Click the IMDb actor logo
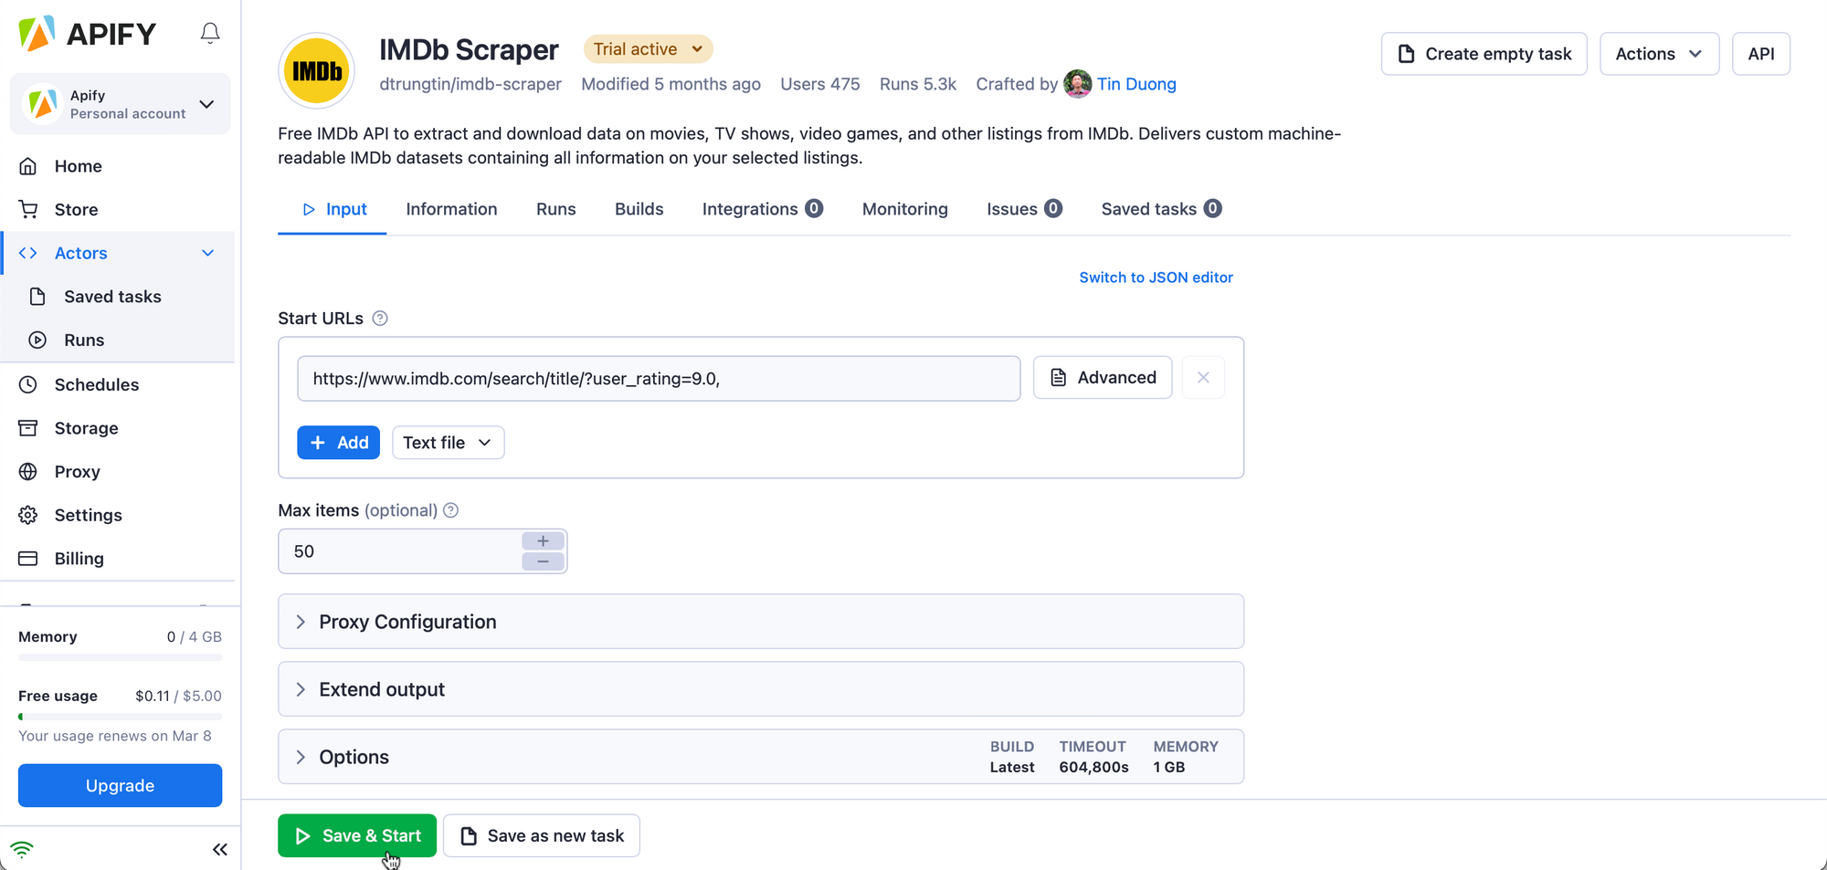 coord(317,70)
